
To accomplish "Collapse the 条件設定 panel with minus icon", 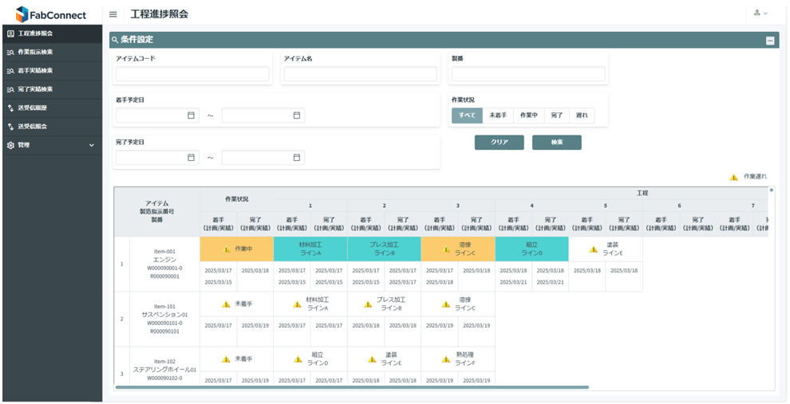I will point(770,41).
